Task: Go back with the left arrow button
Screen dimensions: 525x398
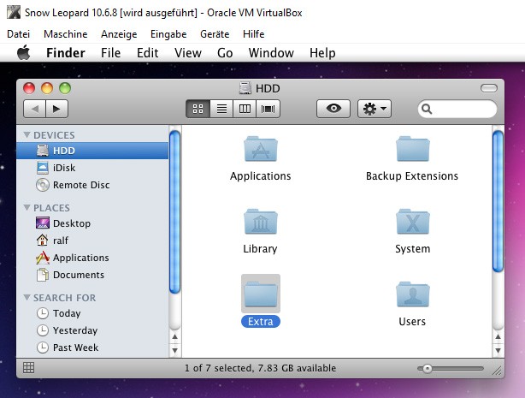Action: coord(34,109)
